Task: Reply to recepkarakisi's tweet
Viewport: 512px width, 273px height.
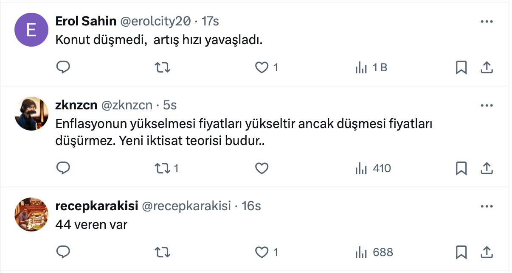Action: [x=63, y=252]
